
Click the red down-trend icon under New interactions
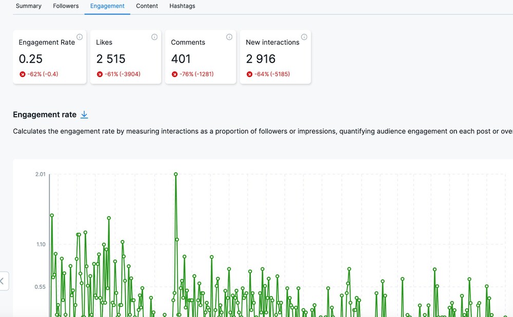[x=250, y=74]
